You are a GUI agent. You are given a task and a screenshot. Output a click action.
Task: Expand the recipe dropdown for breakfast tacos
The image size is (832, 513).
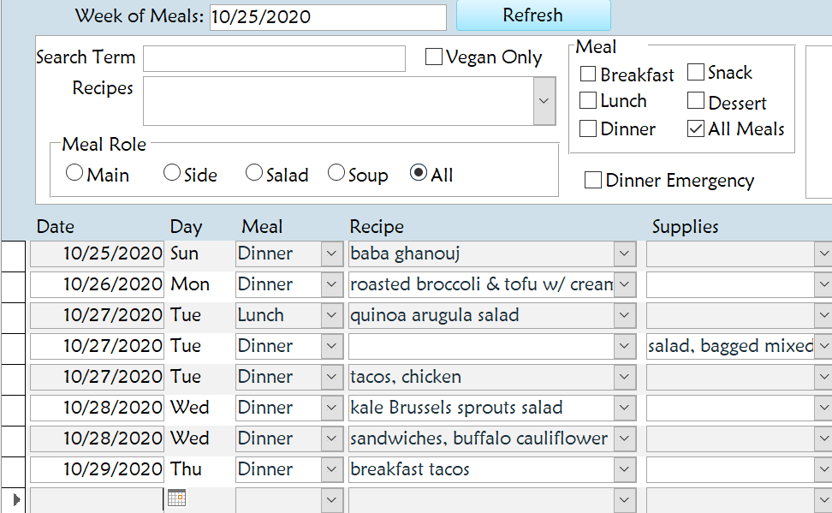coord(626,469)
